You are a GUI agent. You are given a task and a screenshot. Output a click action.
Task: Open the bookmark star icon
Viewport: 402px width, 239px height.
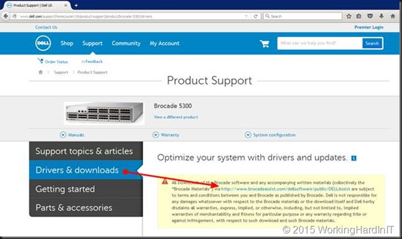pos(349,16)
